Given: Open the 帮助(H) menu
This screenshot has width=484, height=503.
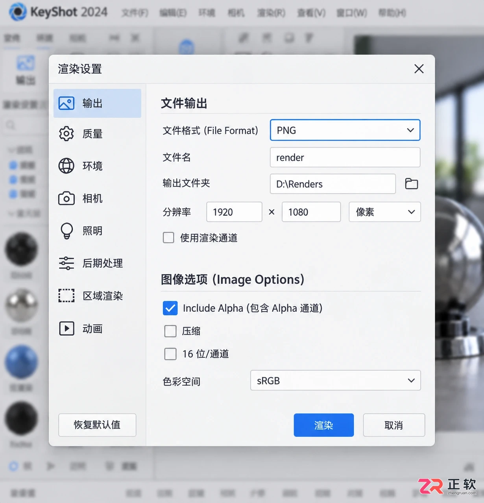Looking at the screenshot, I should tap(392, 13).
